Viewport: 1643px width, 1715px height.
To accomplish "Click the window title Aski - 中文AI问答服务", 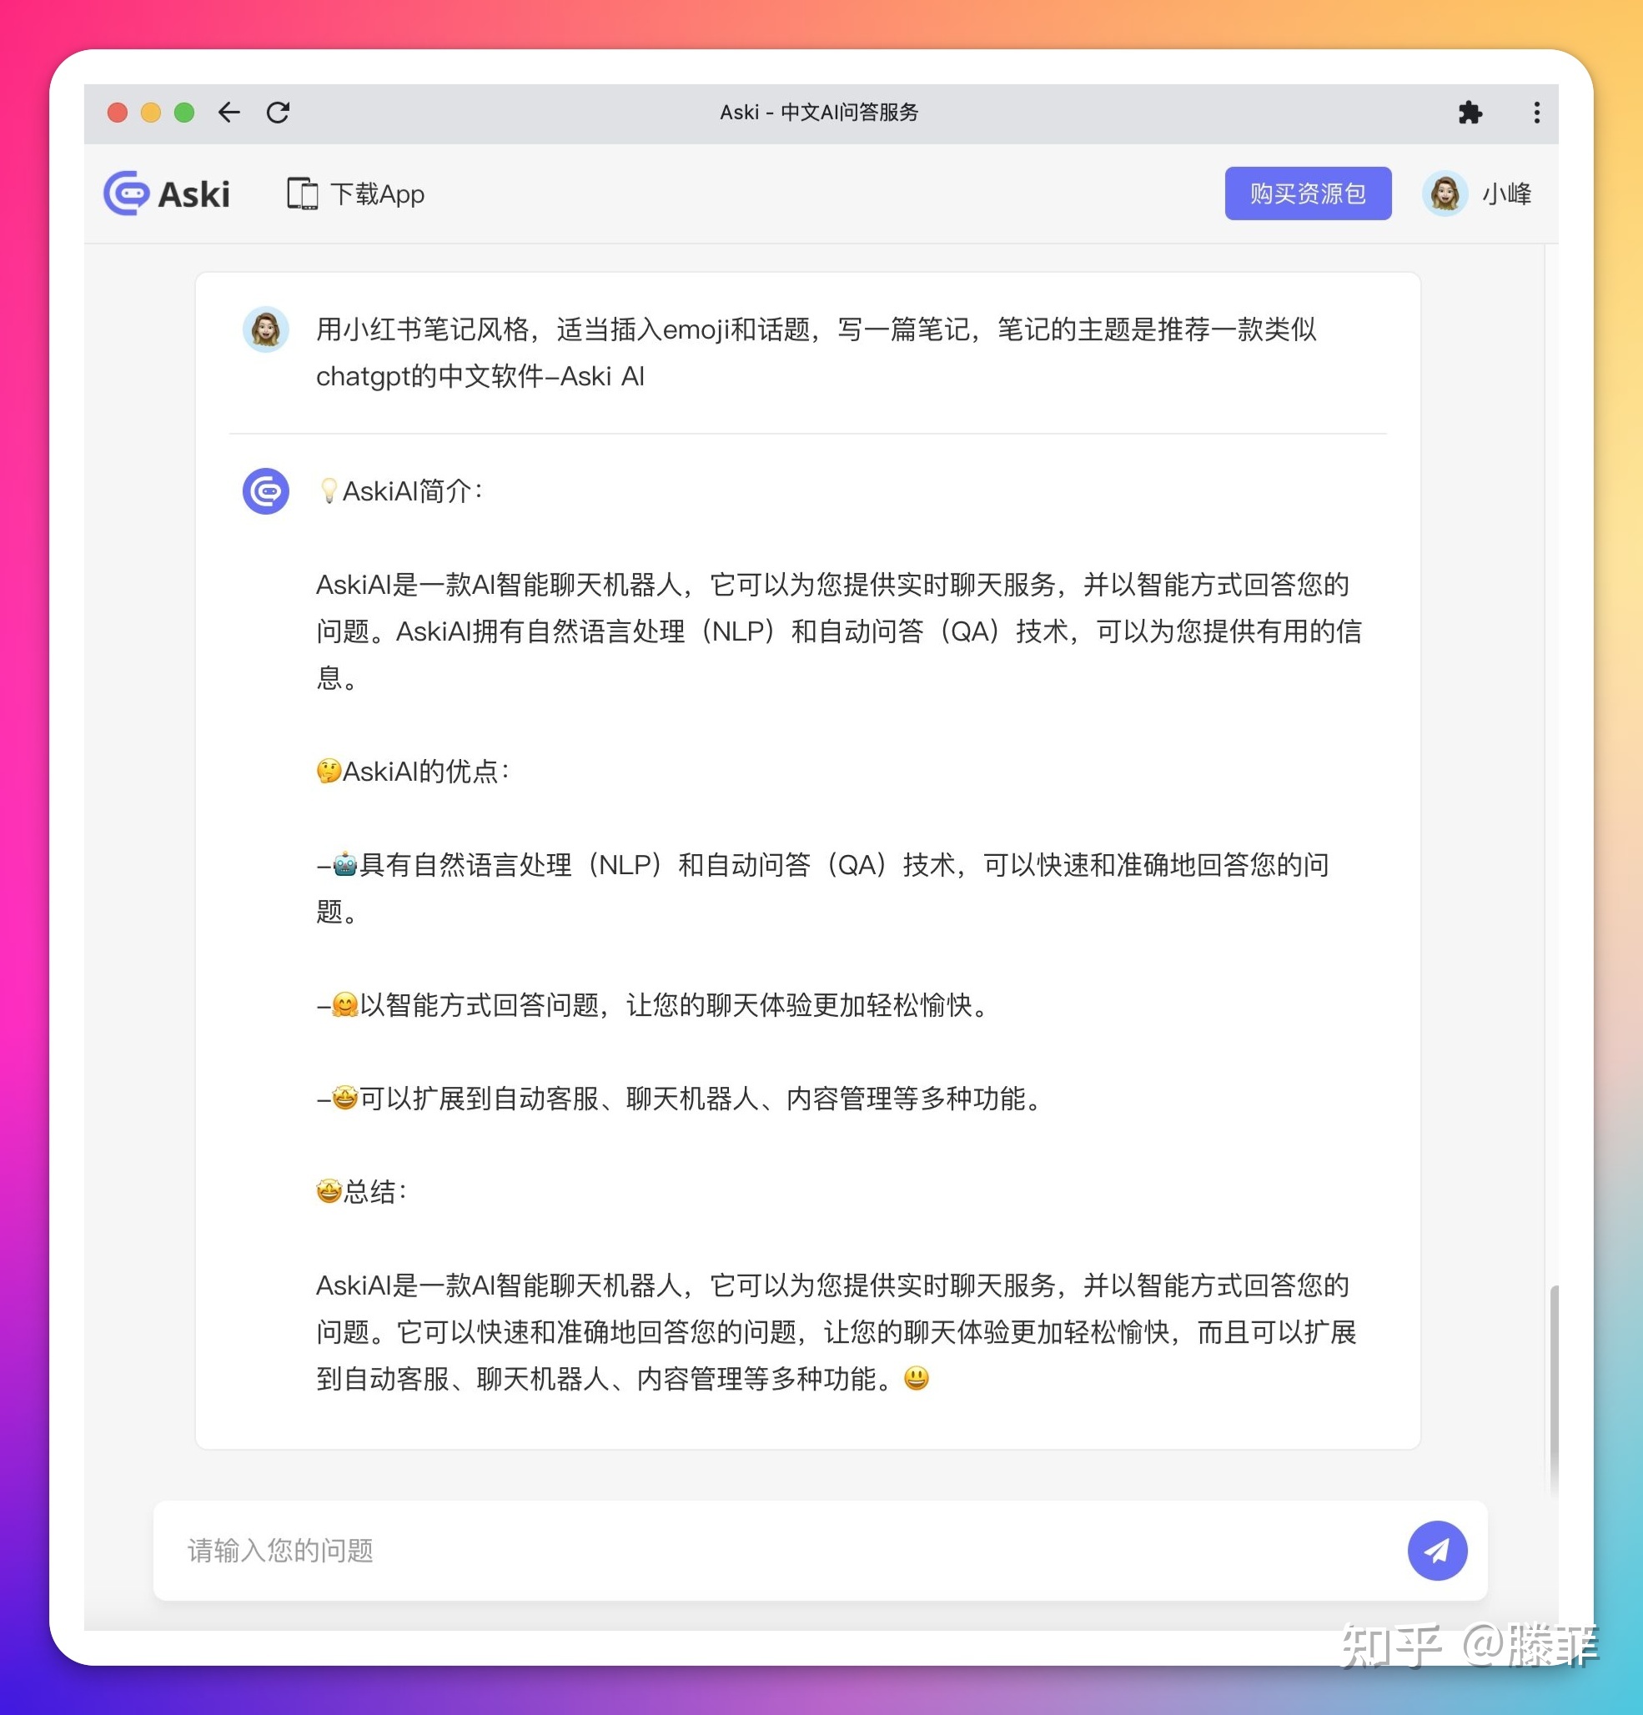I will point(819,112).
